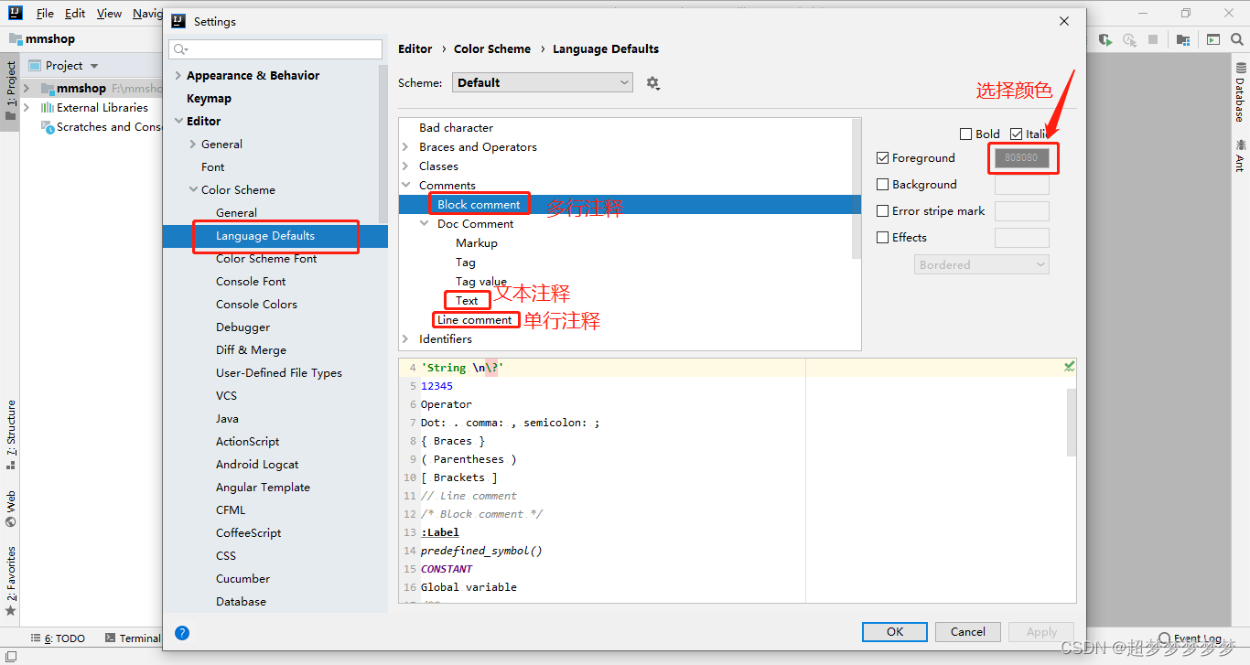This screenshot has width=1250, height=665.
Task: Open the 2: Favorites side stripe button
Action: click(x=10, y=581)
